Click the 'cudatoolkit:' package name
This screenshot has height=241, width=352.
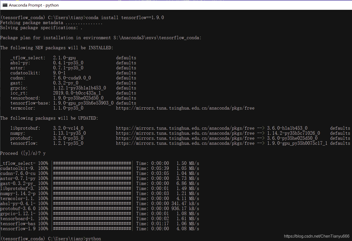pos(25,73)
